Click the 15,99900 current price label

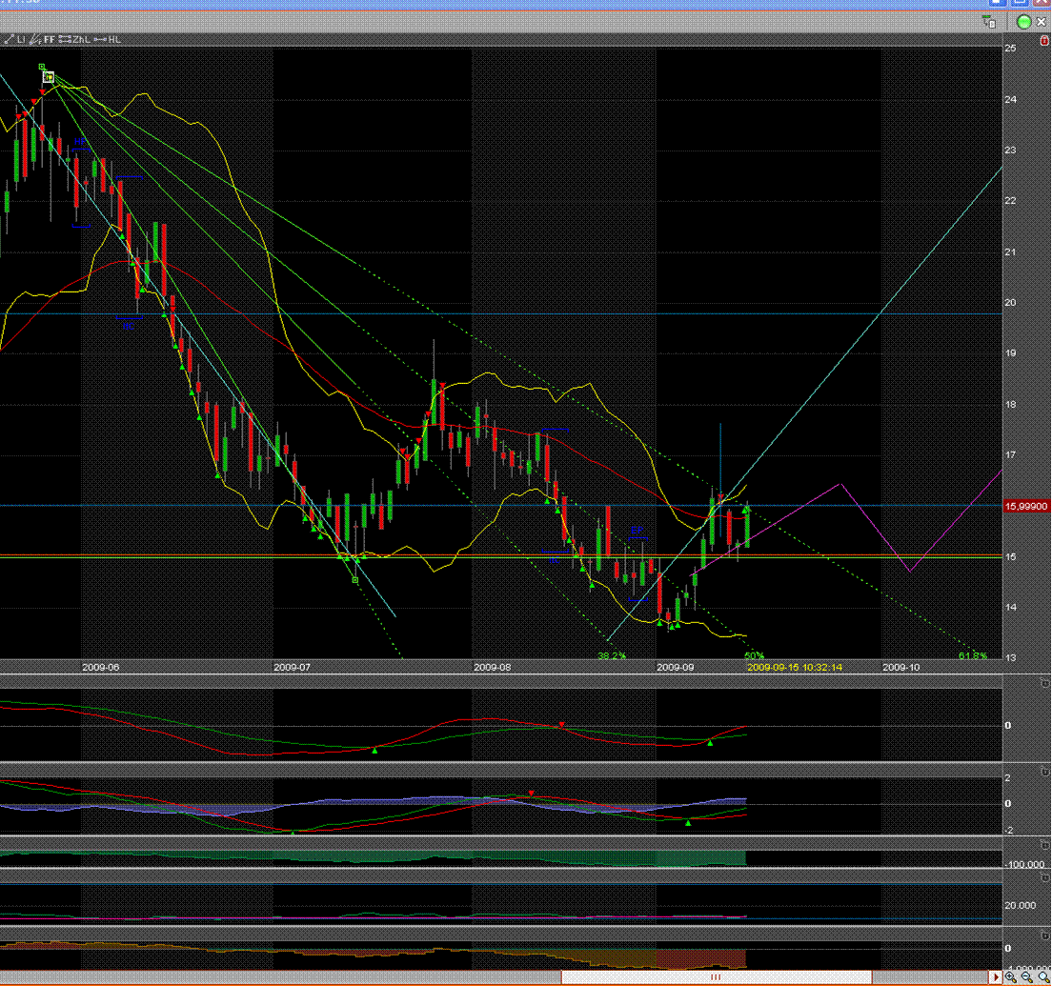coord(1026,508)
